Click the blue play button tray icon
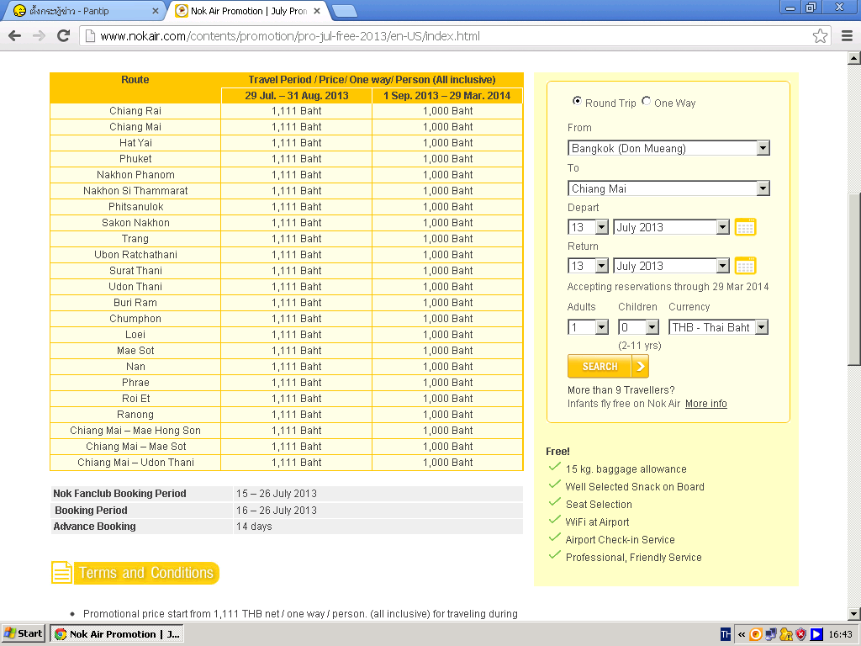This screenshot has width=861, height=646. tap(816, 634)
